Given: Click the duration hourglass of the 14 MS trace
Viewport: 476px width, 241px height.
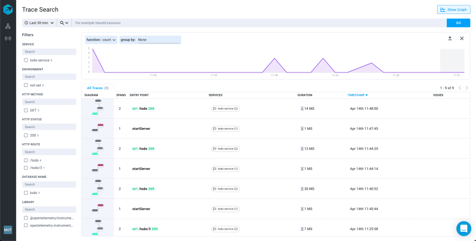Looking at the screenshot, I should click(302, 109).
